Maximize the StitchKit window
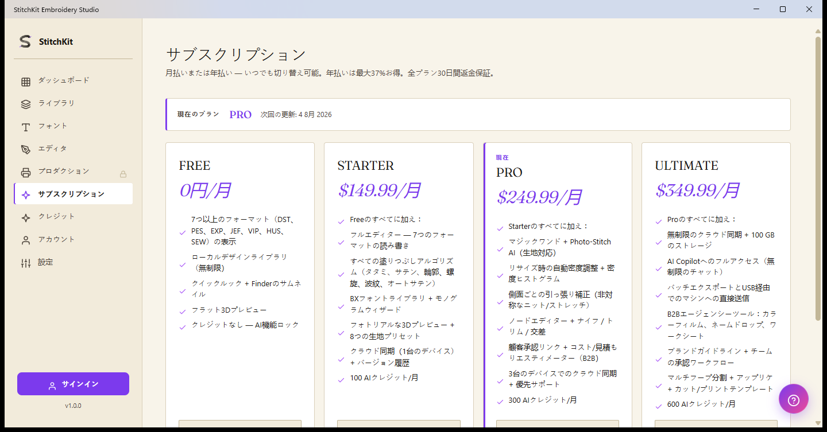The height and width of the screenshot is (432, 827). tap(783, 9)
